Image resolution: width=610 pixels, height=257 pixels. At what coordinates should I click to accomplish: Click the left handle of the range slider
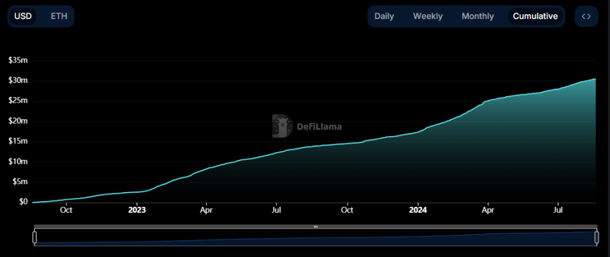coord(35,237)
